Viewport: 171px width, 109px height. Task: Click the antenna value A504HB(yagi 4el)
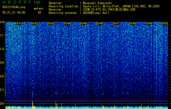(x=96, y=13)
